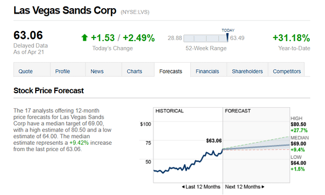Viewport: 325px width, 195px height.
Task: Click the +31.18% Year-to-Date figure
Action: pyautogui.click(x=291, y=38)
